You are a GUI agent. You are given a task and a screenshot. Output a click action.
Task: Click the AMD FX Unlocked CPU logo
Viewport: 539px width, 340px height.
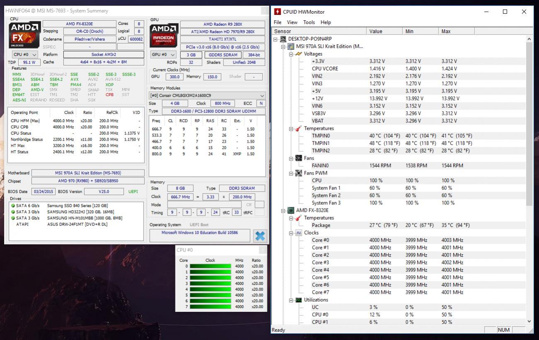click(25, 35)
